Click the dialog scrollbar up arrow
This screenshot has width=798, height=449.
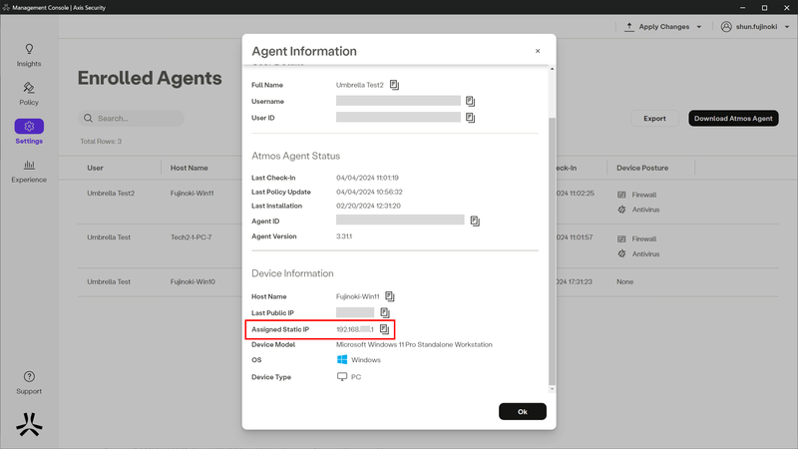click(553, 69)
